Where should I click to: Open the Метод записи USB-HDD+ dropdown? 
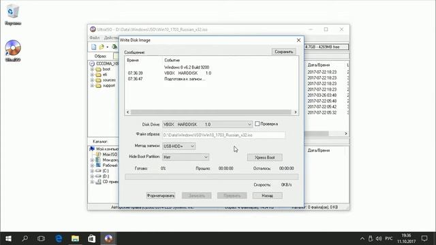(178, 146)
